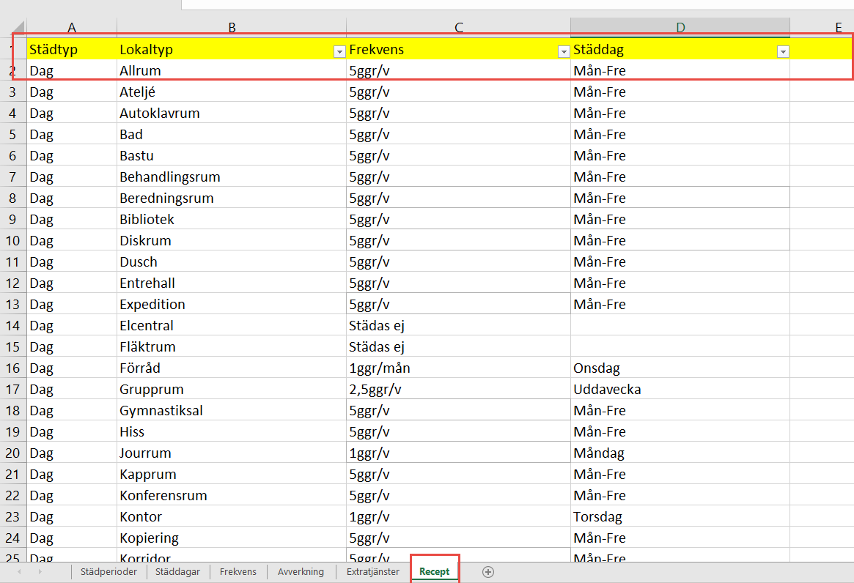Screen dimensions: 854x583
Task: Switch to the Avverkning sheet tab
Action: 301,572
